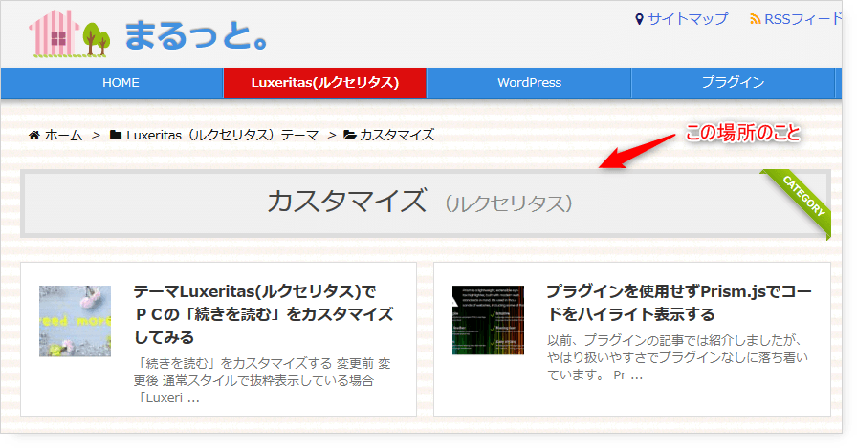Click the orange RSS feed icon
The height and width of the screenshot is (448, 857).
(755, 19)
